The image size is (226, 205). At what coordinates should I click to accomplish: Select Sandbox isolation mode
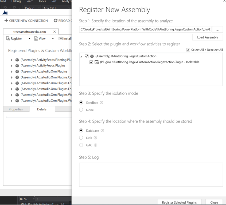click(x=81, y=102)
